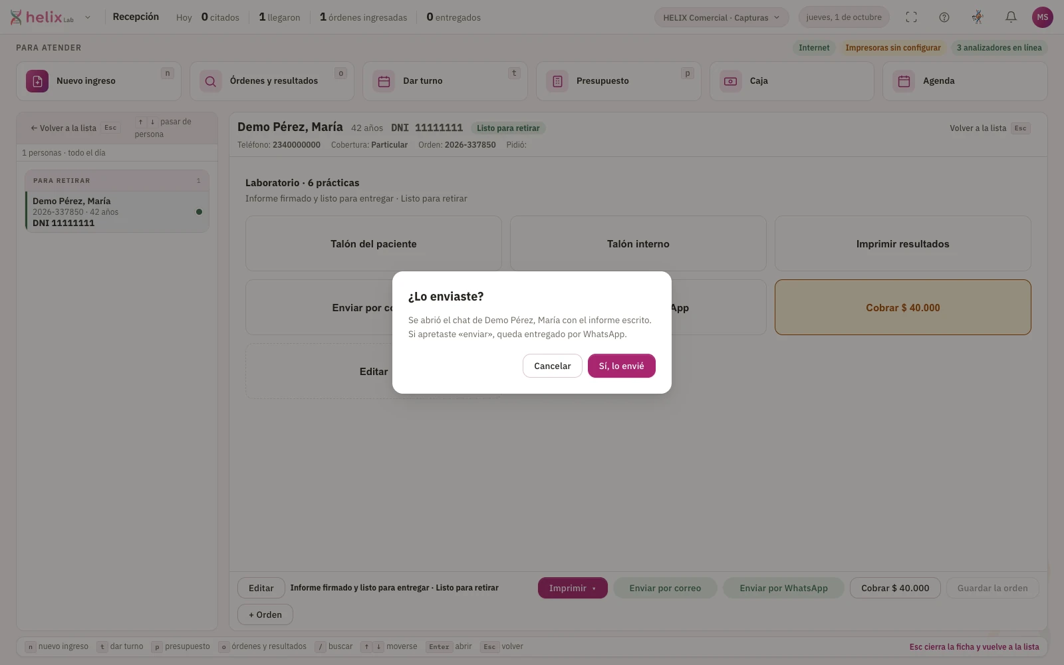Click Enviar por correo in bottom bar
The image size is (1064, 665).
click(665, 588)
